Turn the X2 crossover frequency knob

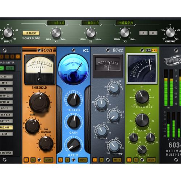point(90,33)
